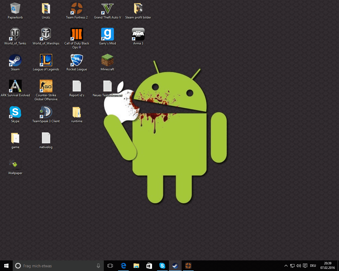Select the League of Legends icon
The image size is (339, 271).
[46, 61]
